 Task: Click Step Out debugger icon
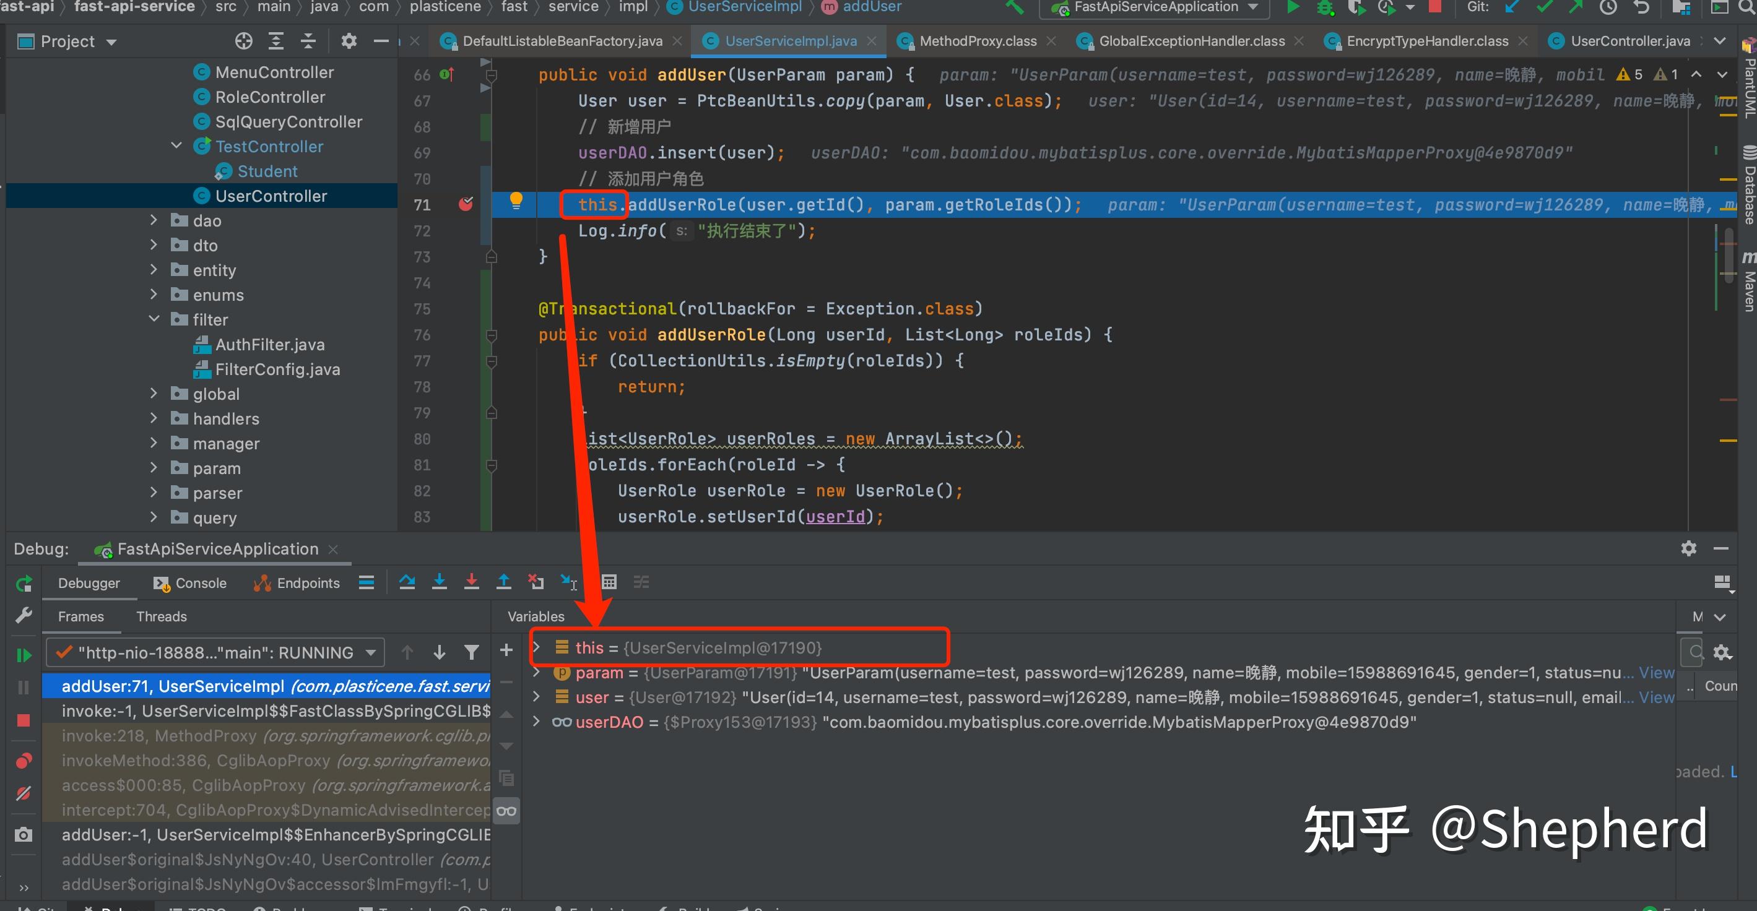pyautogui.click(x=504, y=582)
